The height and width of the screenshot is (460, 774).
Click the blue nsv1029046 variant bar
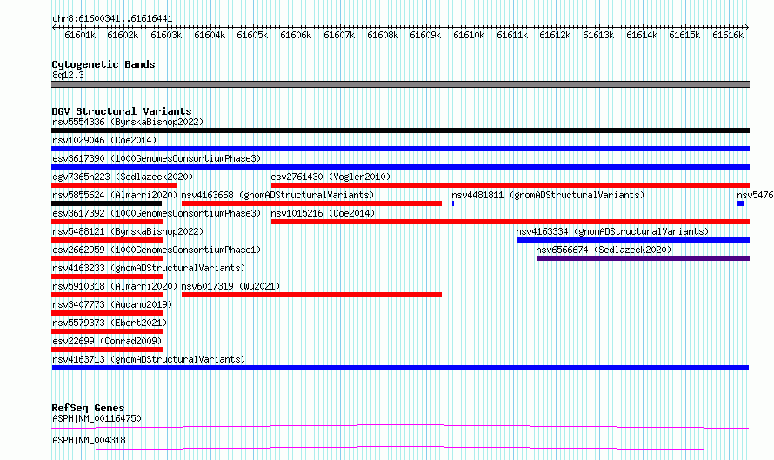tap(400, 149)
